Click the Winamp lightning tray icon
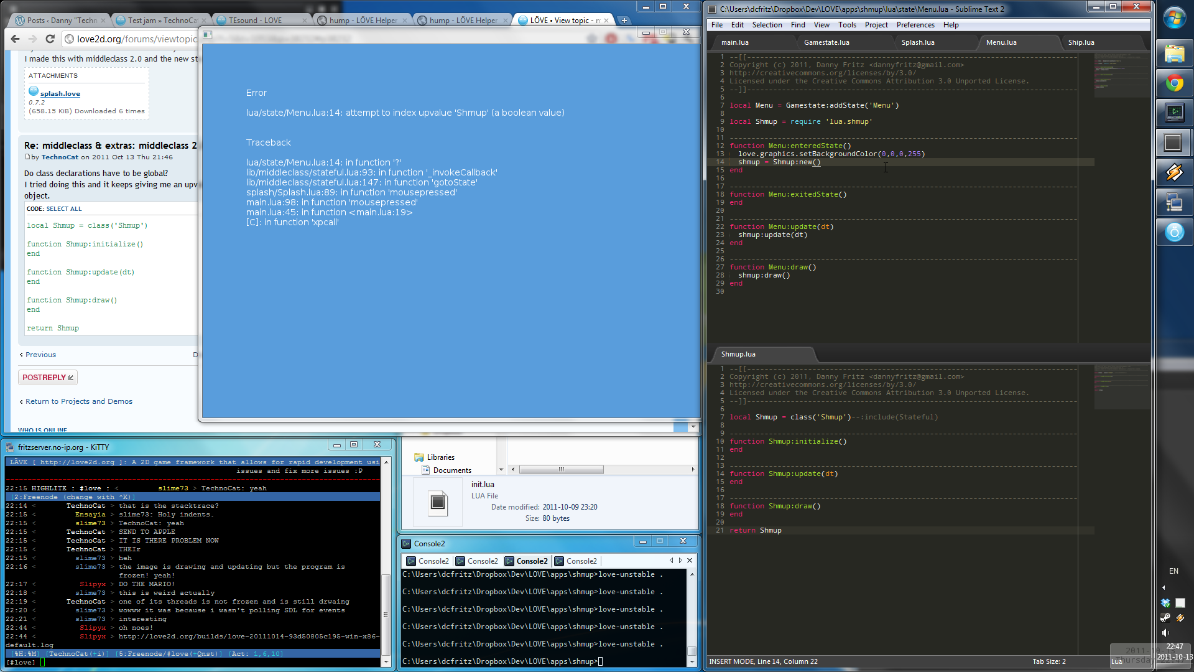This screenshot has width=1194, height=672. 1180,618
